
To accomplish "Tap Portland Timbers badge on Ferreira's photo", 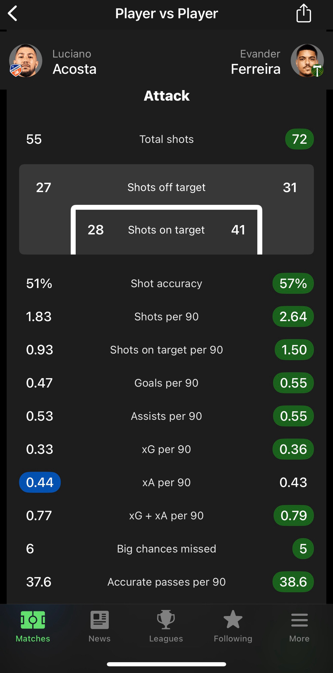I will pos(317,70).
